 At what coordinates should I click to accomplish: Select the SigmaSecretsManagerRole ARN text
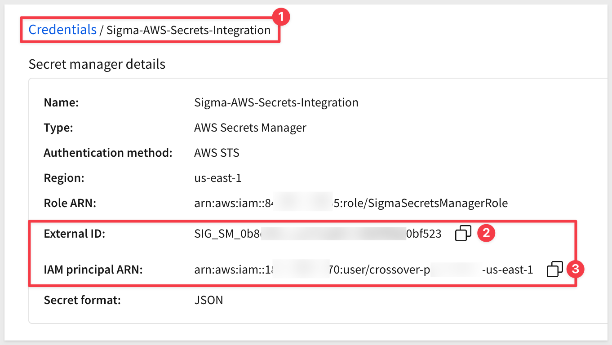tap(351, 203)
